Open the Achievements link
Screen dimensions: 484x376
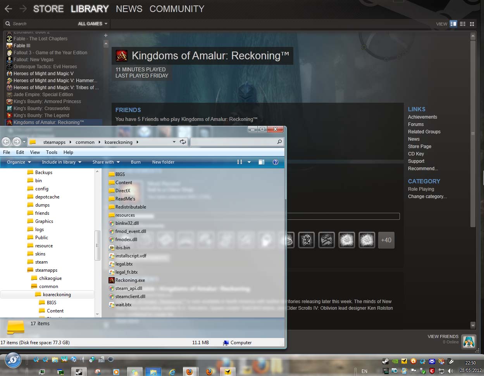pyautogui.click(x=422, y=117)
